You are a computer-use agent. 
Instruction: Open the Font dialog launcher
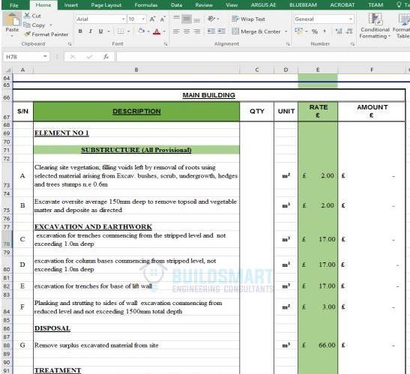click(166, 44)
